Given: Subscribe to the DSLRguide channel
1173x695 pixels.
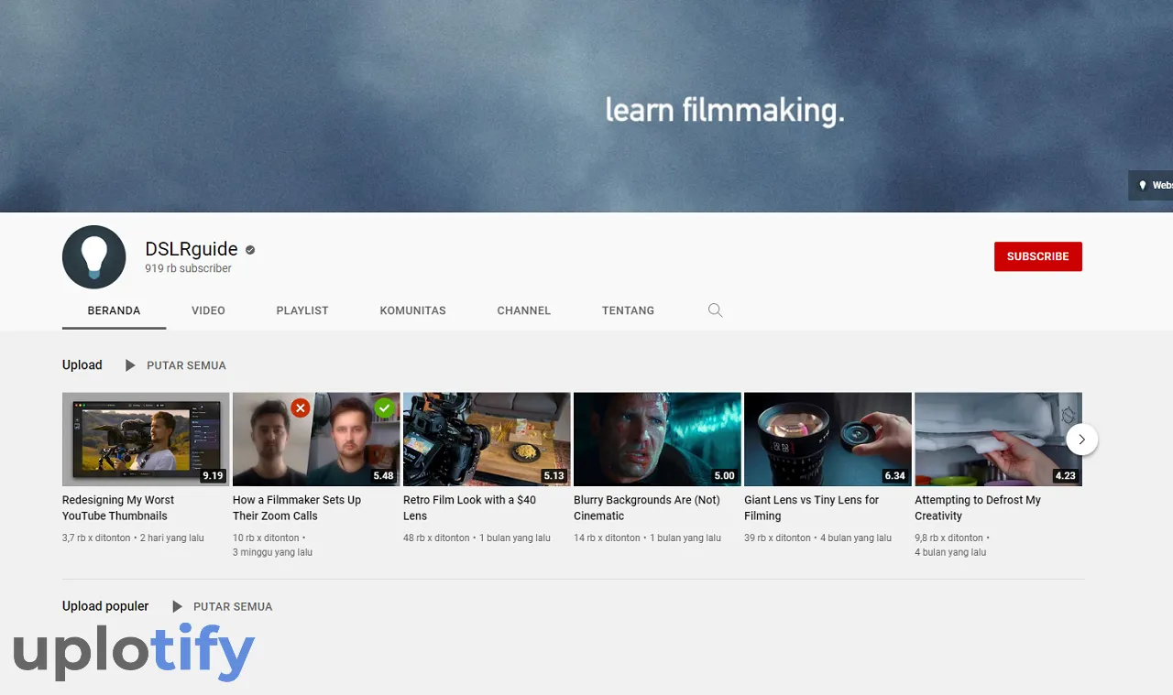Looking at the screenshot, I should pyautogui.click(x=1037, y=256).
